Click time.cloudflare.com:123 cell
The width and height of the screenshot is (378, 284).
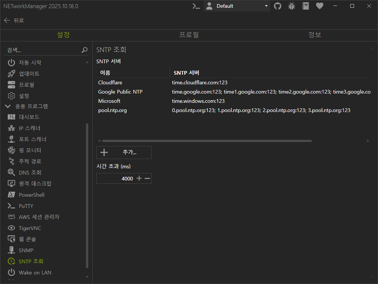pyautogui.click(x=200, y=82)
